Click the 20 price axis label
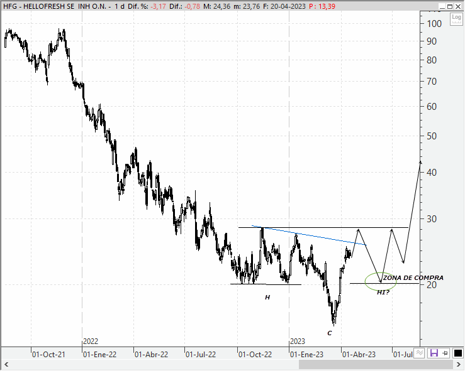This screenshot has width=465, height=371. (x=432, y=284)
